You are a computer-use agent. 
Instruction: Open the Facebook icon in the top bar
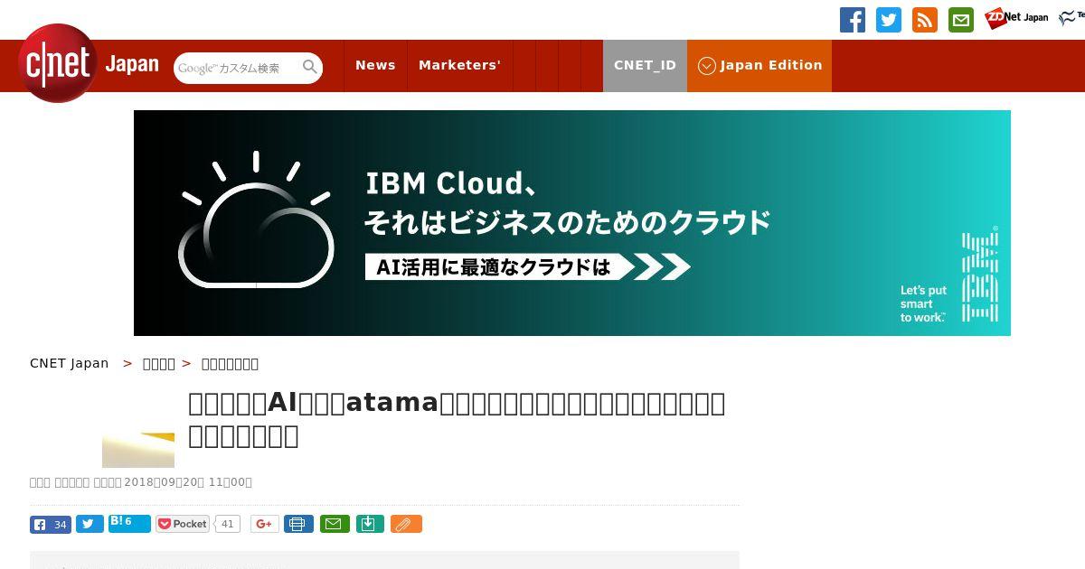coord(853,20)
